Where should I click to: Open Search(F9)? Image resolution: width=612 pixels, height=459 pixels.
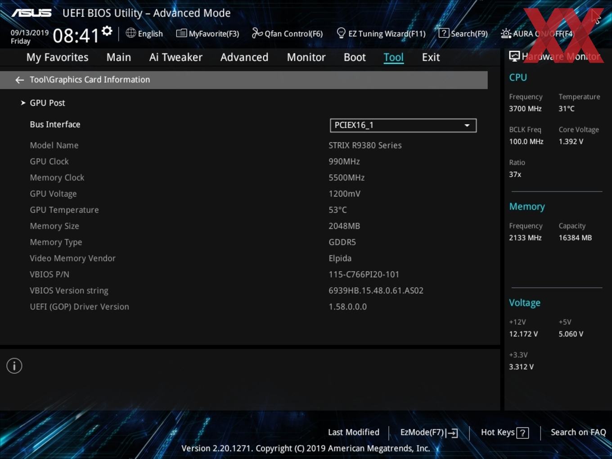tap(469, 34)
